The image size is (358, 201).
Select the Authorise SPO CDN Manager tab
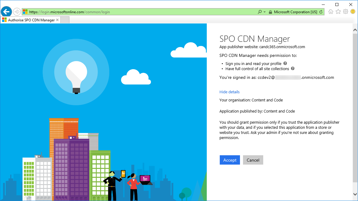[30, 20]
